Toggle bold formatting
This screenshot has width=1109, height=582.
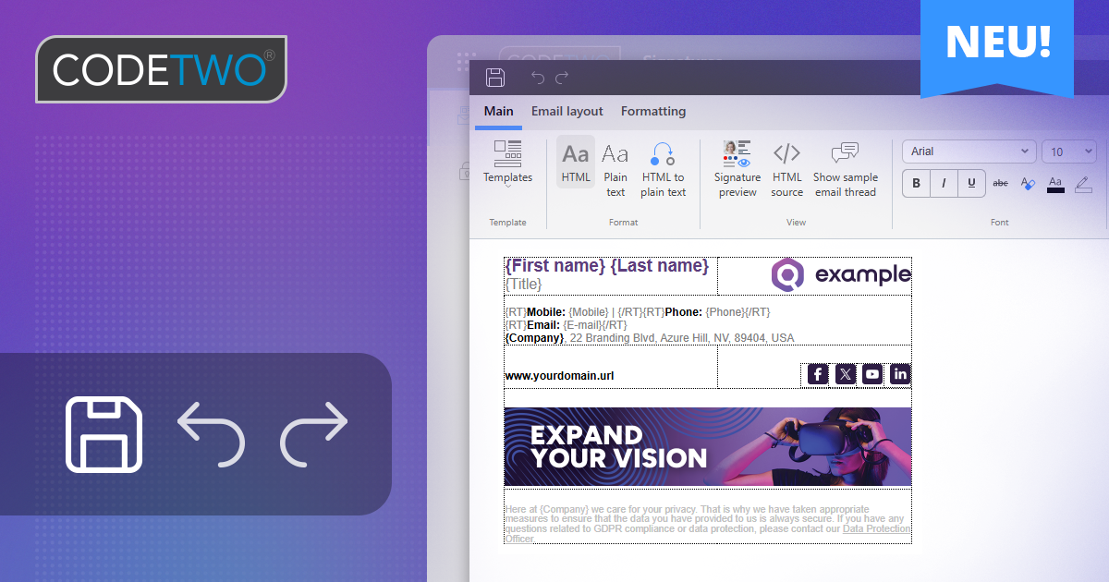coord(917,183)
